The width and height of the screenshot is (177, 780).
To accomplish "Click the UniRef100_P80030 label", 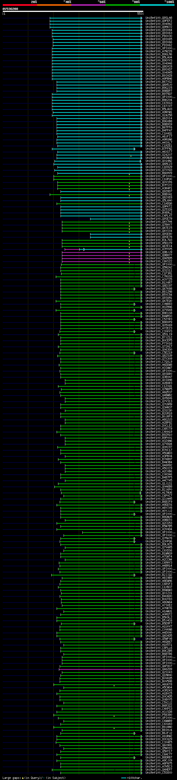I will [x=159, y=36].
